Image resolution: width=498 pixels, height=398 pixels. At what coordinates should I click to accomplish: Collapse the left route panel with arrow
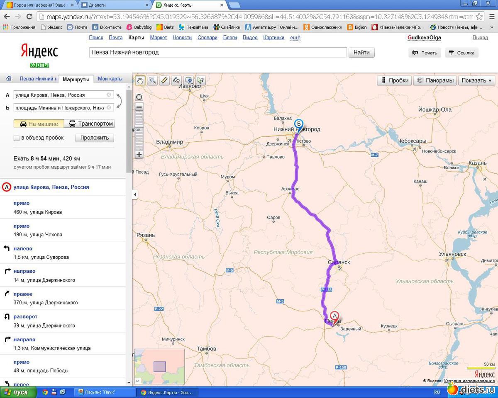[x=135, y=194]
